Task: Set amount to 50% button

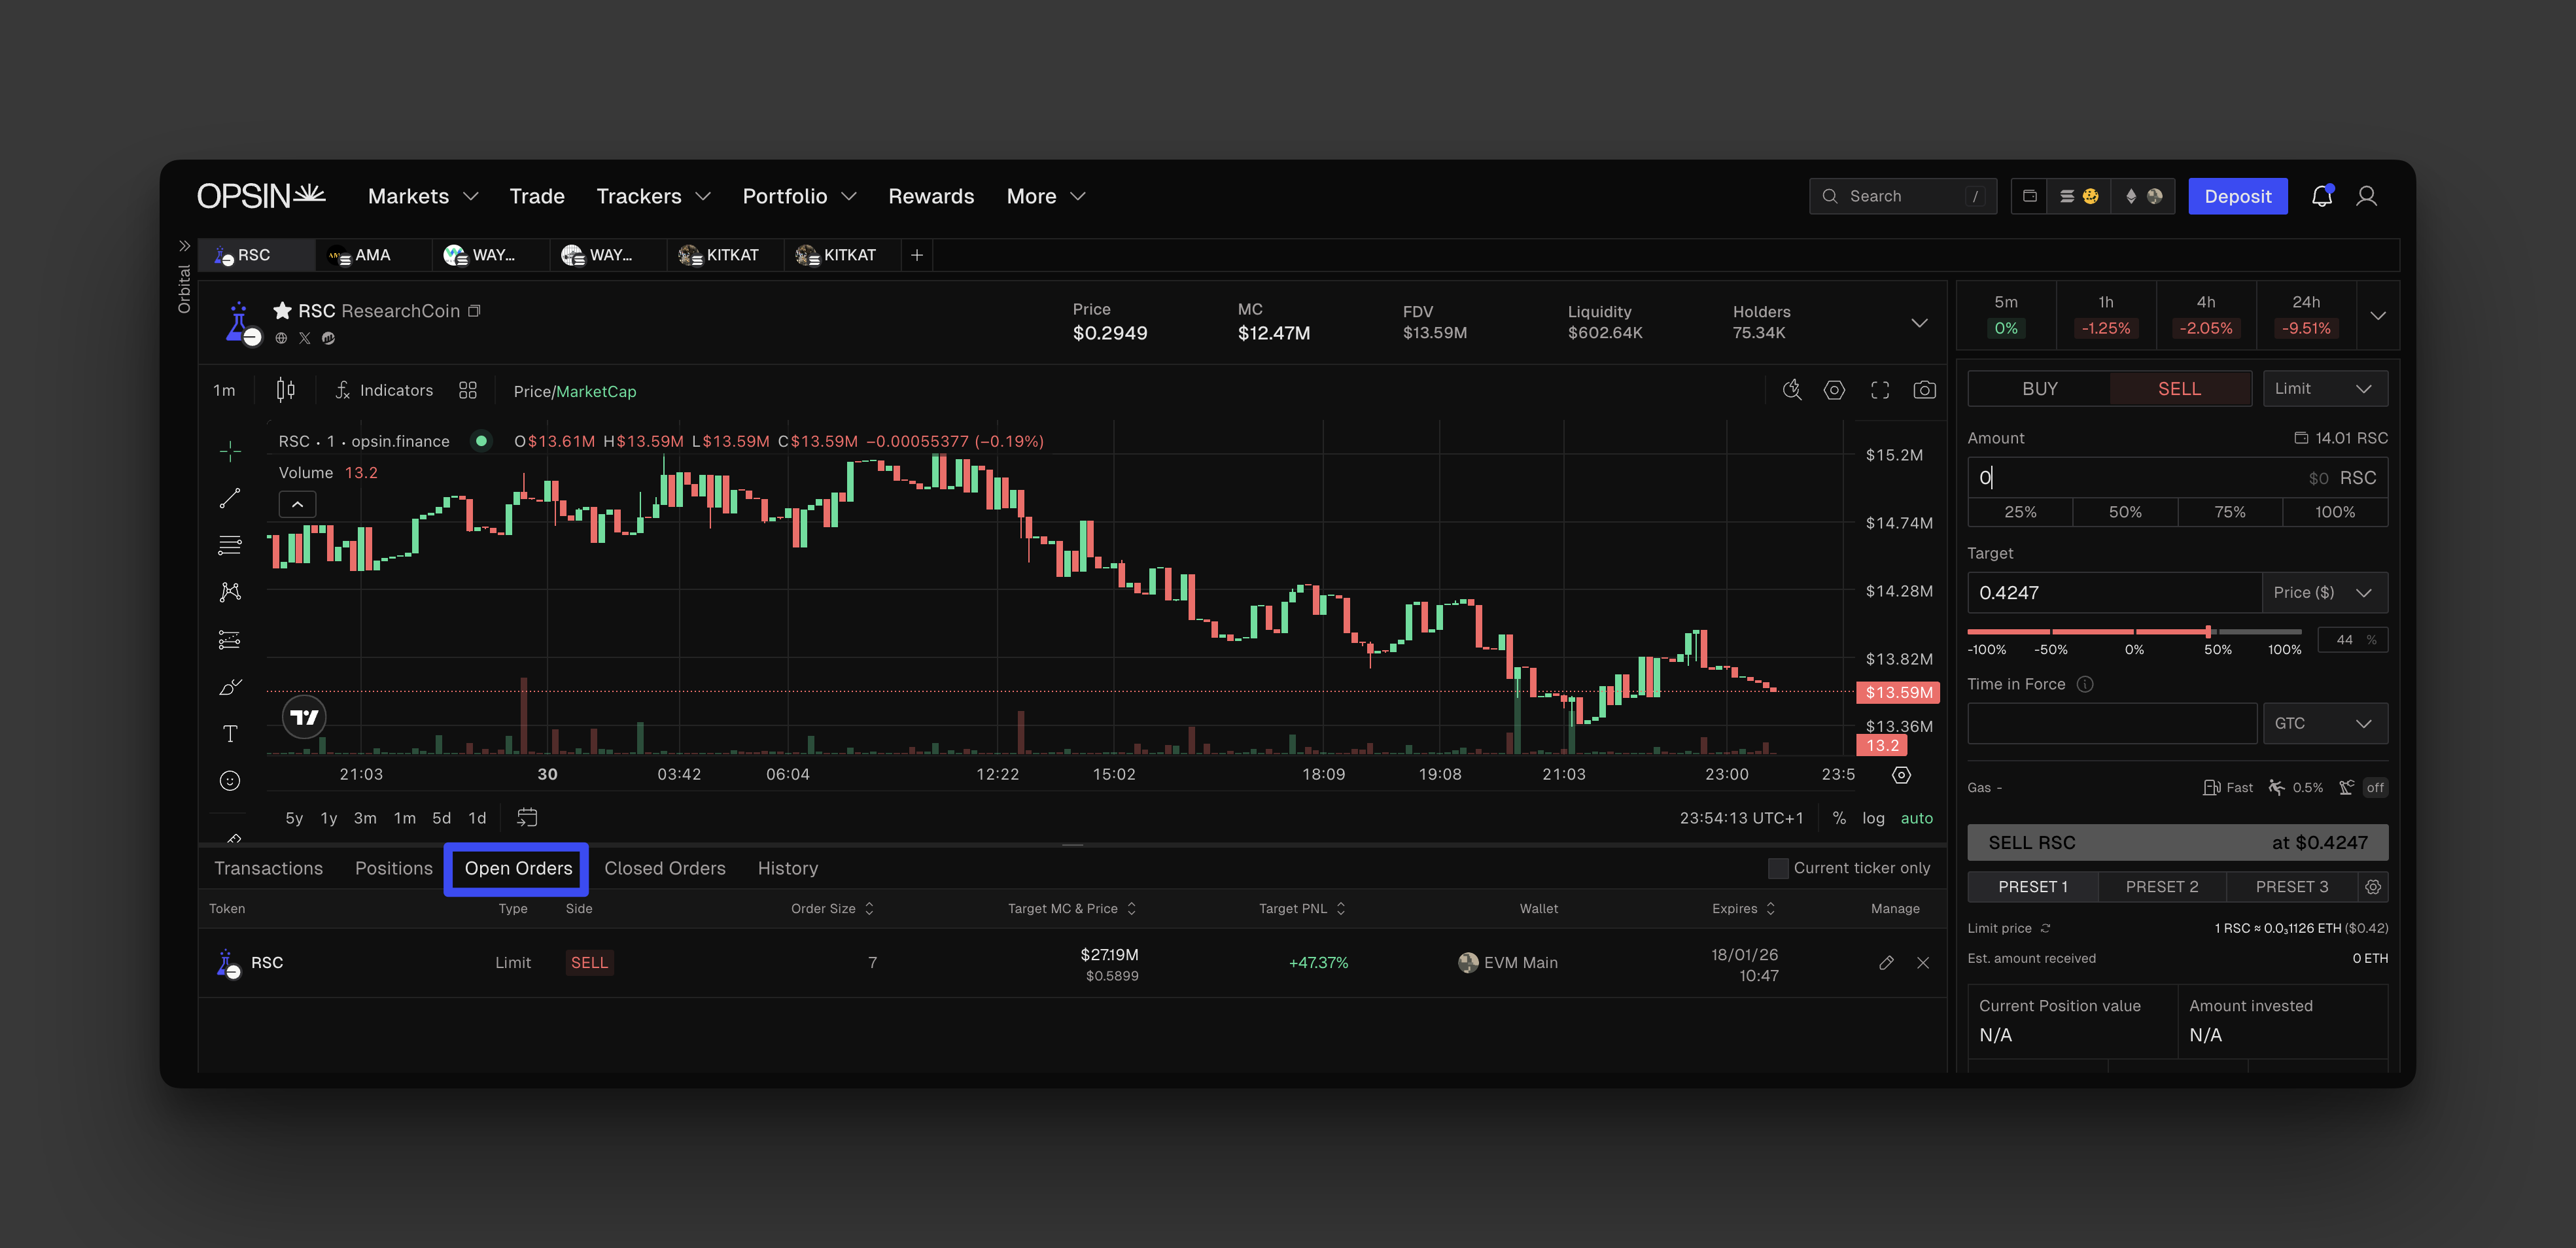Action: (x=2125, y=512)
